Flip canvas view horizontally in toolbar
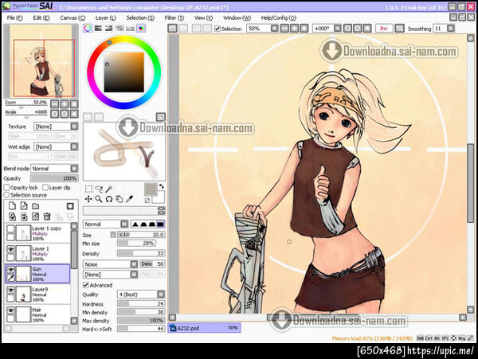 pos(399,29)
